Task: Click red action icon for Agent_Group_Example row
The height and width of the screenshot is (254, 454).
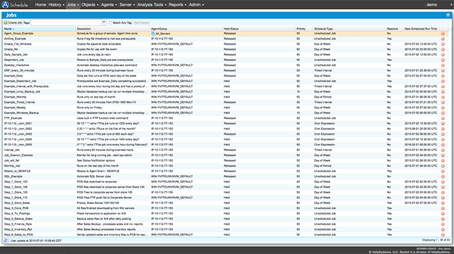Action: pos(443,34)
